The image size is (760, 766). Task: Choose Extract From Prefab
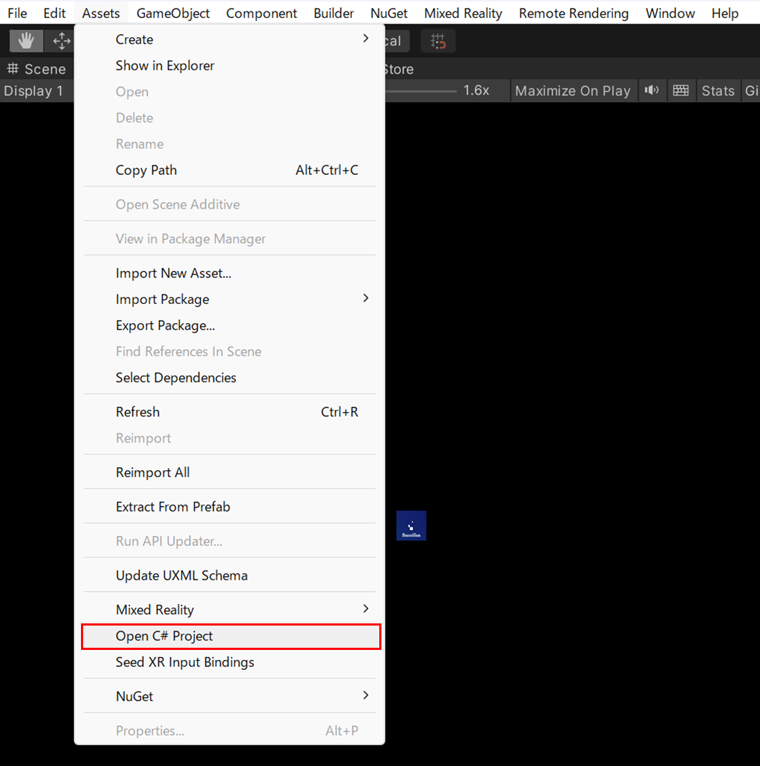[229, 507]
